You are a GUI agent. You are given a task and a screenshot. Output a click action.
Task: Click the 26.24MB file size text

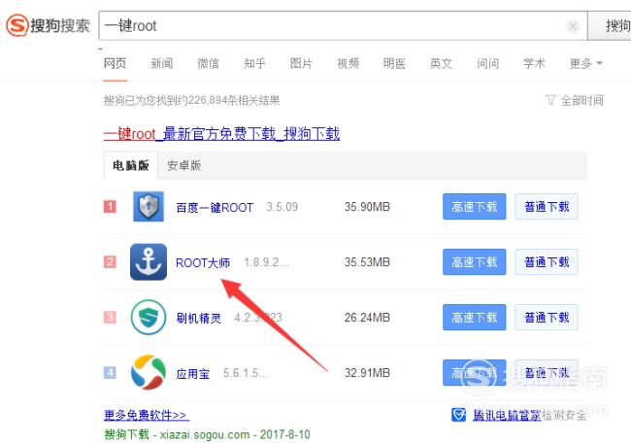tap(367, 318)
